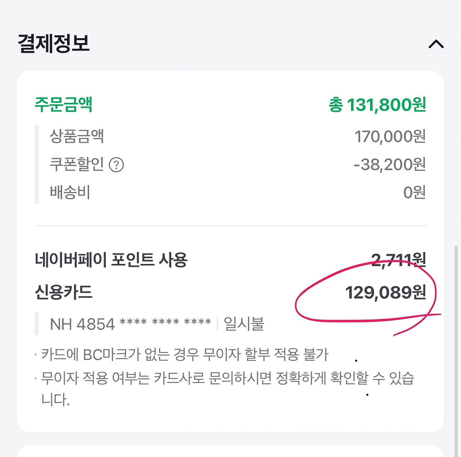Collapse the 결제정보 section with the chevron

point(436,44)
